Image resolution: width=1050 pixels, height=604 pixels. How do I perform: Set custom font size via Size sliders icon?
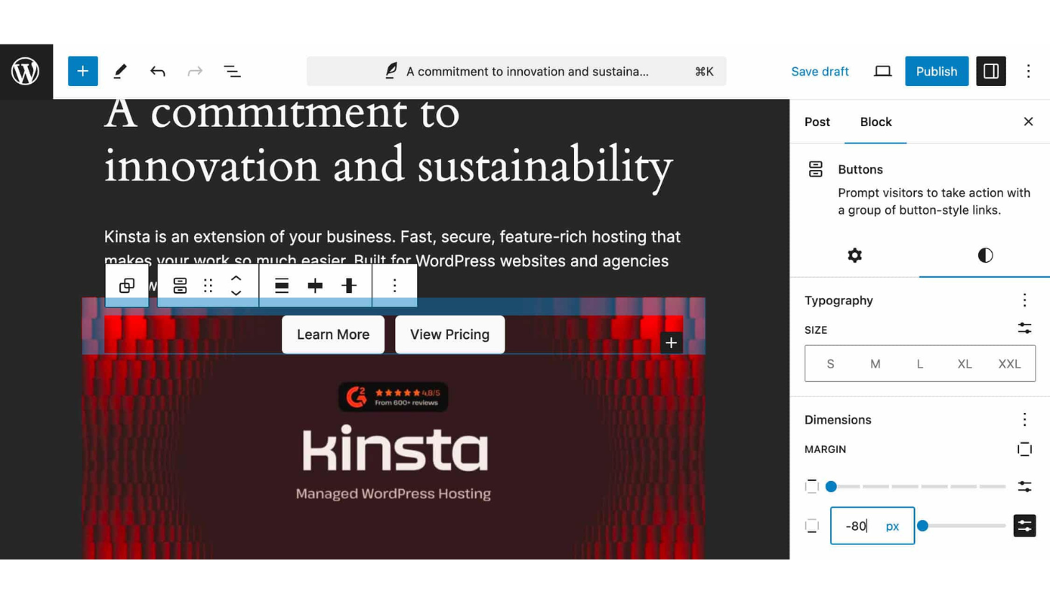coord(1024,329)
